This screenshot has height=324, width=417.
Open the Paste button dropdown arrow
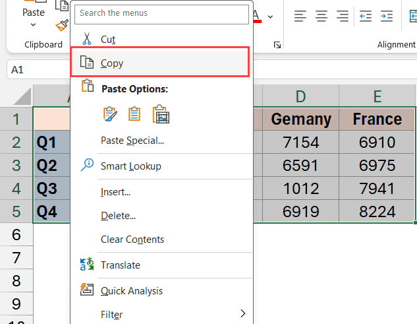[x=33, y=26]
